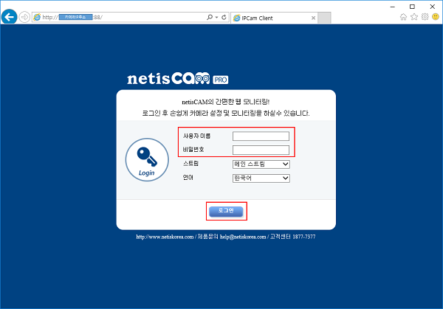The image size is (443, 309).
Task: Click the browser Forward arrow button
Action: coord(24,17)
